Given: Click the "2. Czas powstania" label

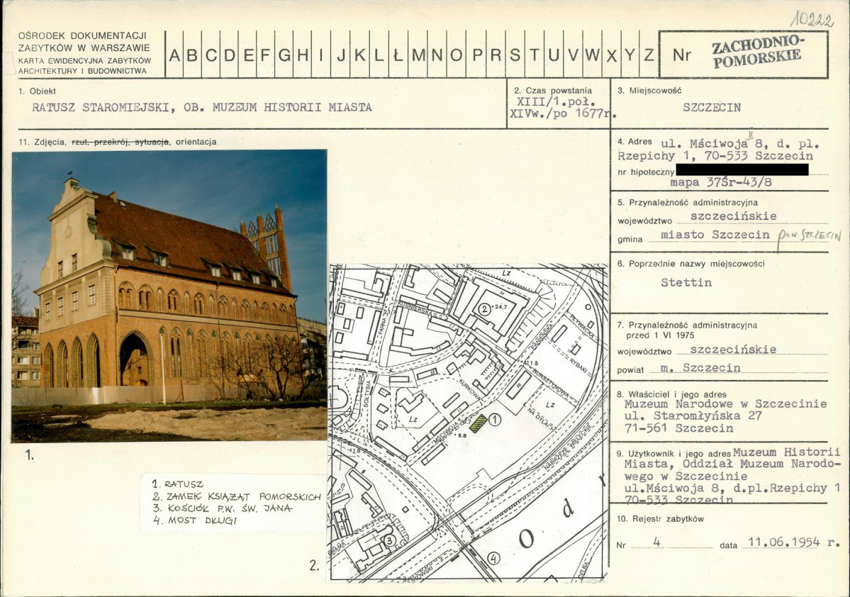Looking at the screenshot, I should [553, 91].
